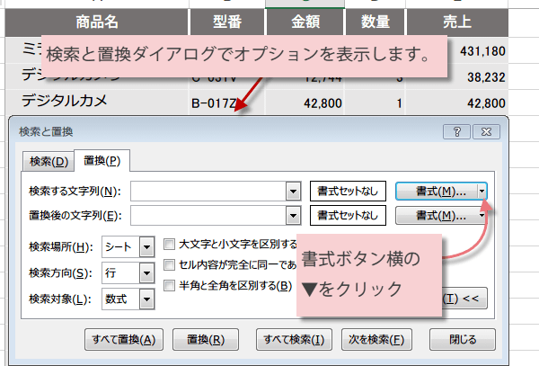This screenshot has width=539, height=366.
Task: Select the 金額 header cell
Action: [x=305, y=22]
